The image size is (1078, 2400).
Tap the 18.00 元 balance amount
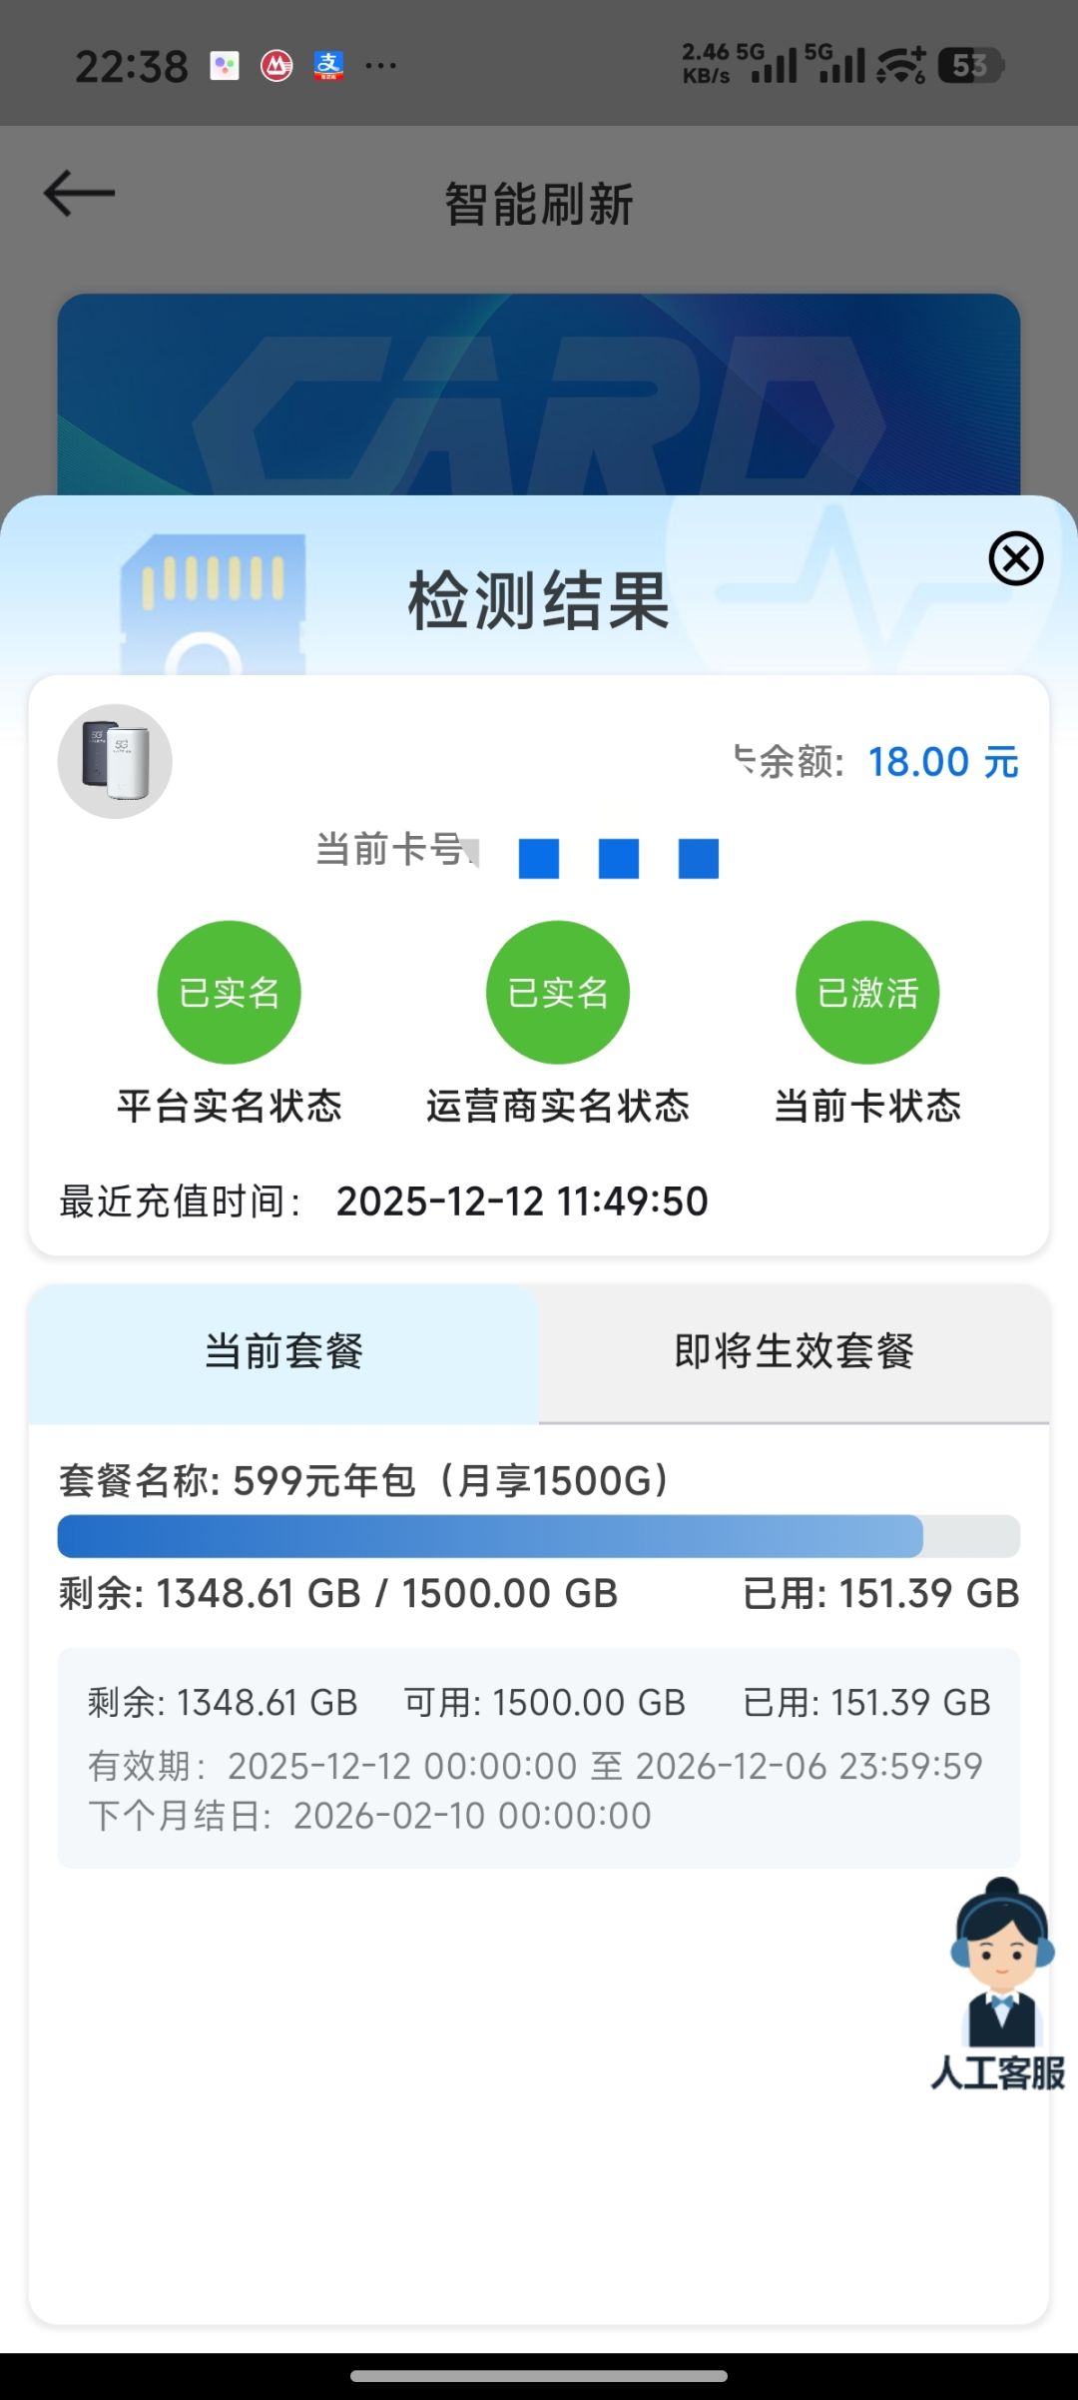coord(942,762)
